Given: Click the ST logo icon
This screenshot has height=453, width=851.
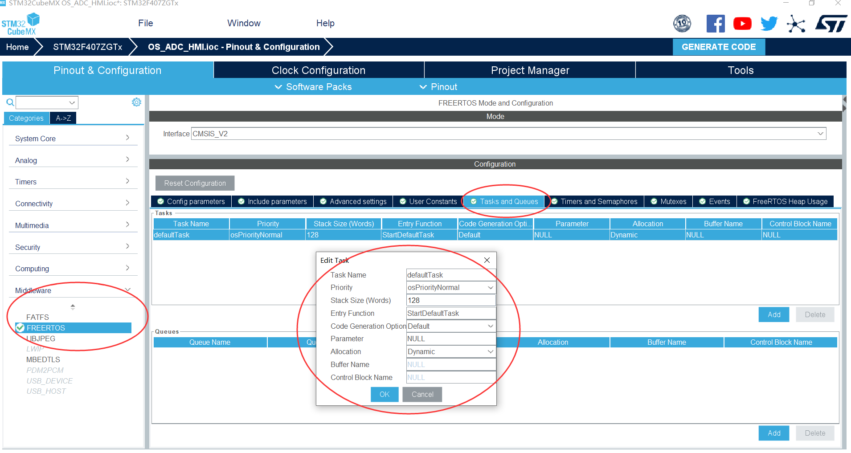Looking at the screenshot, I should point(831,24).
